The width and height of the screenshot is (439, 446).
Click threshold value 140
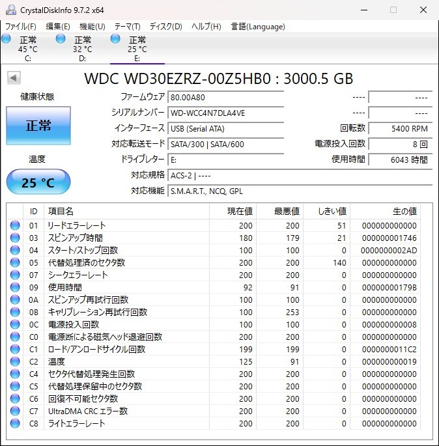pos(340,262)
